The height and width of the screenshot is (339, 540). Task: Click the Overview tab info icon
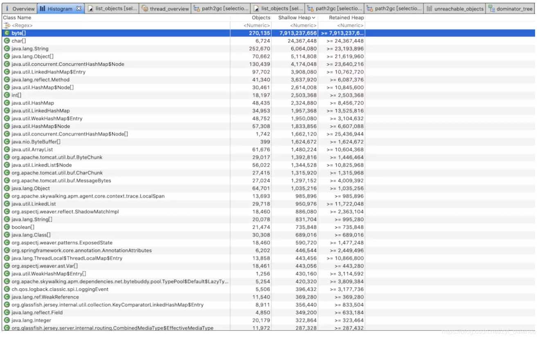coord(7,9)
